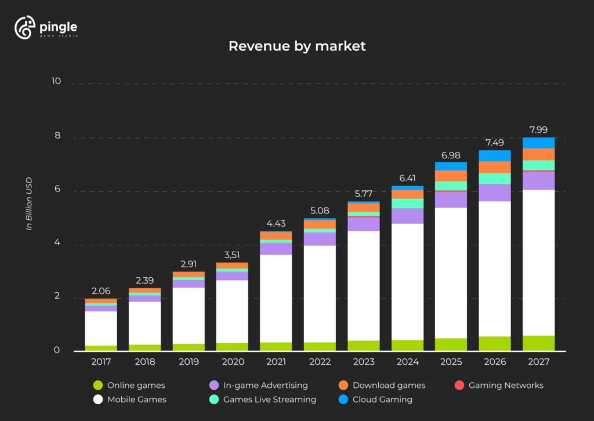
Task: Click the In Billion USD axis label
Action: pyautogui.click(x=29, y=204)
